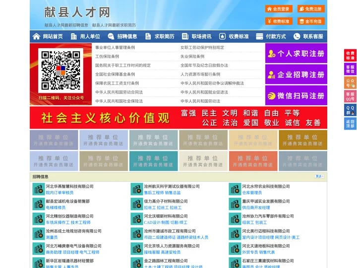Image resolution: width=357 pixels, height=268 pixels.
Task: Click company icon next to 沧州协力汽车零部件有限公司
Action: pos(235,219)
